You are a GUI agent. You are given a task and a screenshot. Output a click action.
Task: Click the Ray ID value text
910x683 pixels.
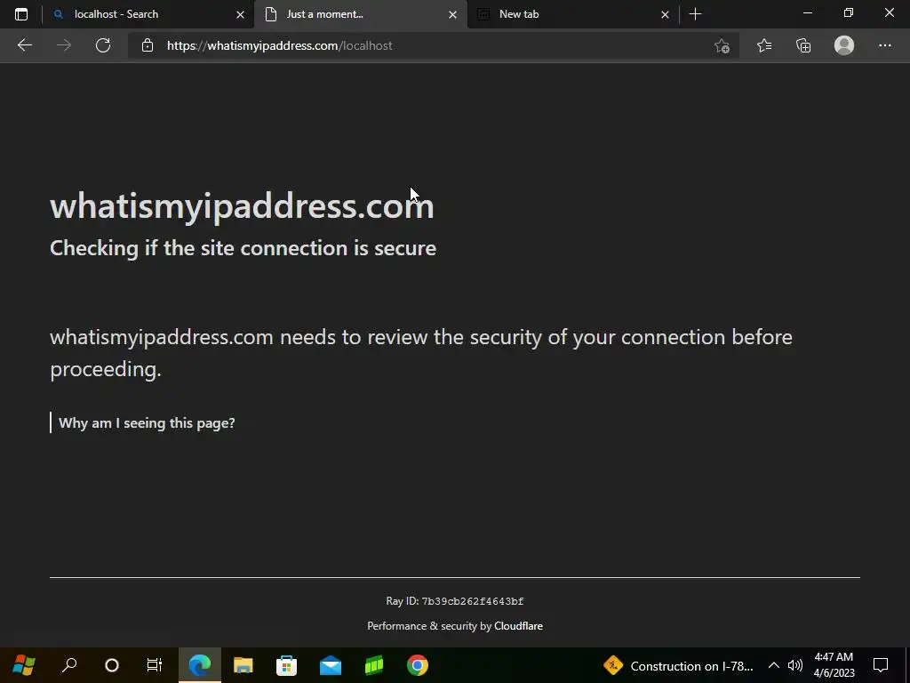(473, 601)
